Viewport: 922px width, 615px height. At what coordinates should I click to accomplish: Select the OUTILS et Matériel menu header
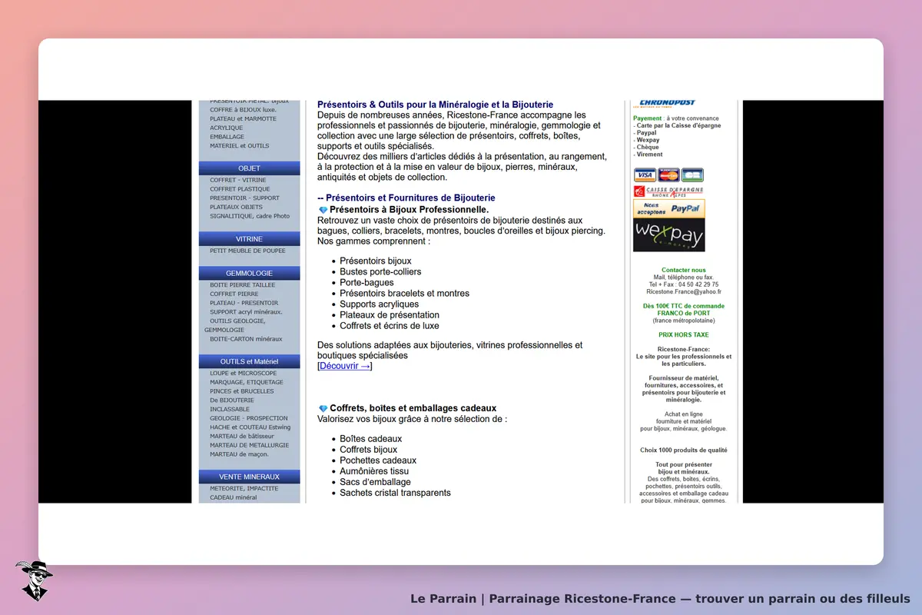point(249,361)
